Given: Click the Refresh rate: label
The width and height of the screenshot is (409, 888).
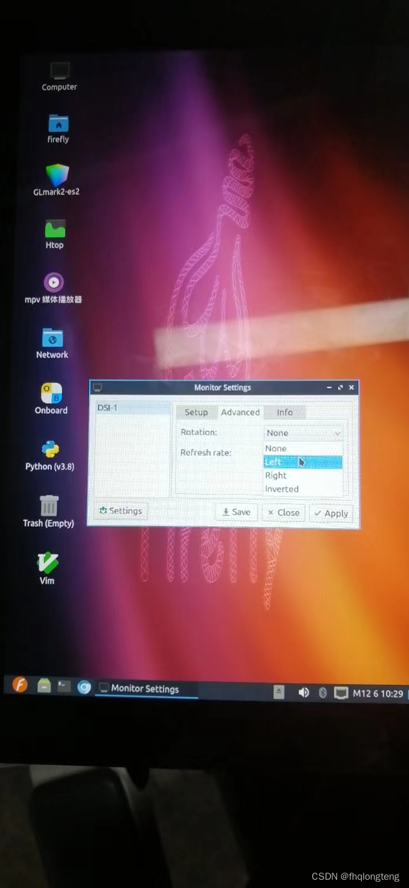Looking at the screenshot, I should (206, 453).
